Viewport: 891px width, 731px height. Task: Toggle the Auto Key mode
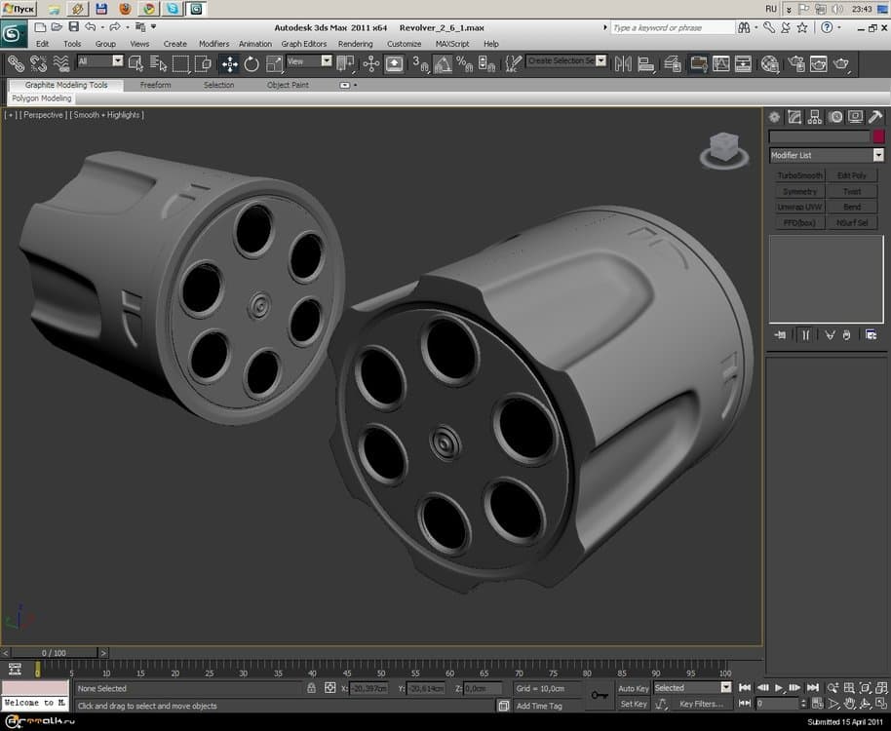[633, 688]
